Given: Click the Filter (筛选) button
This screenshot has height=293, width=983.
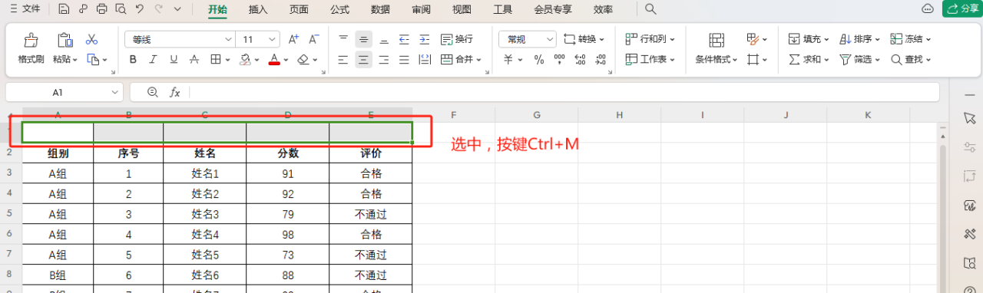Looking at the screenshot, I should 860,59.
